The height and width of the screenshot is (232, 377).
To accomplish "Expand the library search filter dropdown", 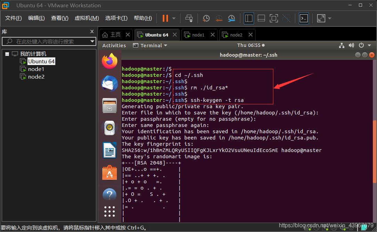I will pos(93,41).
